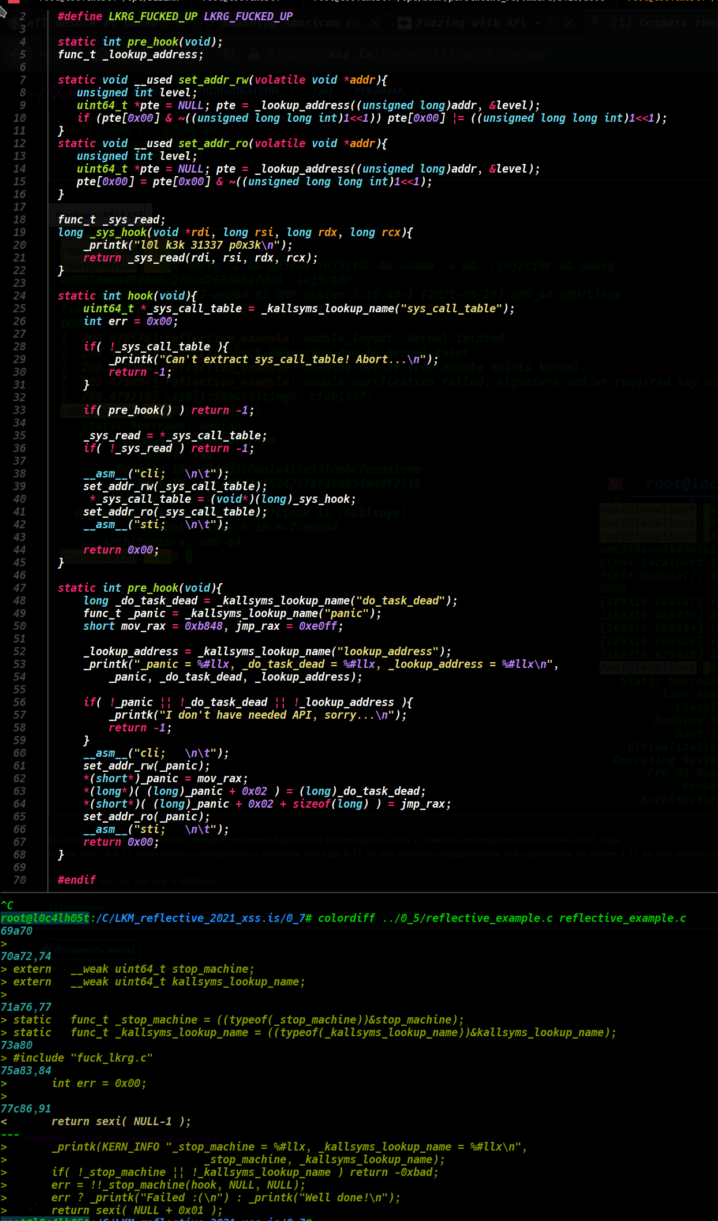718x1221 pixels.
Task: Click the "lookup_address" string literal on line 52
Action: 388,651
